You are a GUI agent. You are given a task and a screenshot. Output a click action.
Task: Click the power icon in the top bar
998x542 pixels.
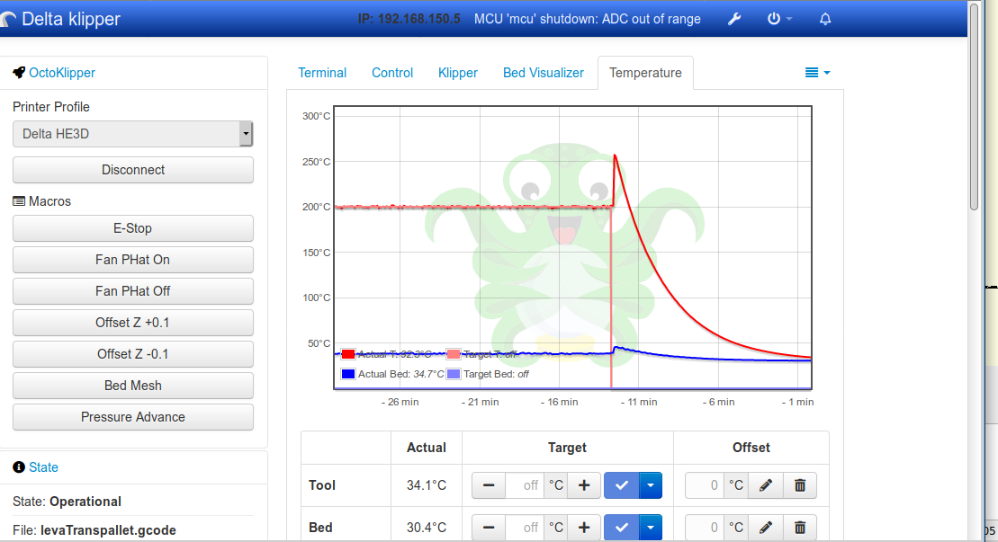pyautogui.click(x=772, y=18)
